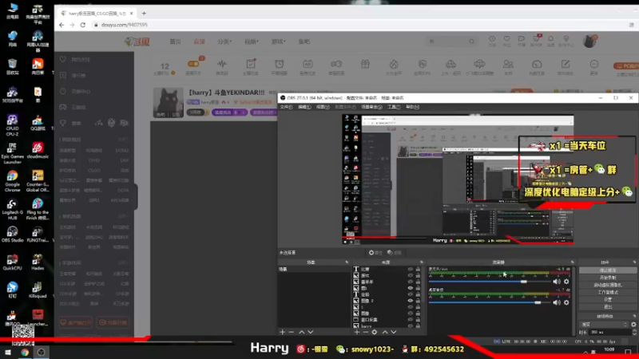Screen dimensions: 639x359
Task: Remove the selected source with the minus icon
Action: [366, 332]
